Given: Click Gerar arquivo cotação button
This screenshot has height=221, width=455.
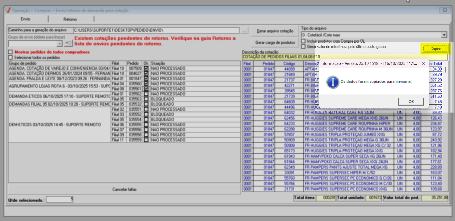Looking at the screenshot, I should (x=275, y=31).
